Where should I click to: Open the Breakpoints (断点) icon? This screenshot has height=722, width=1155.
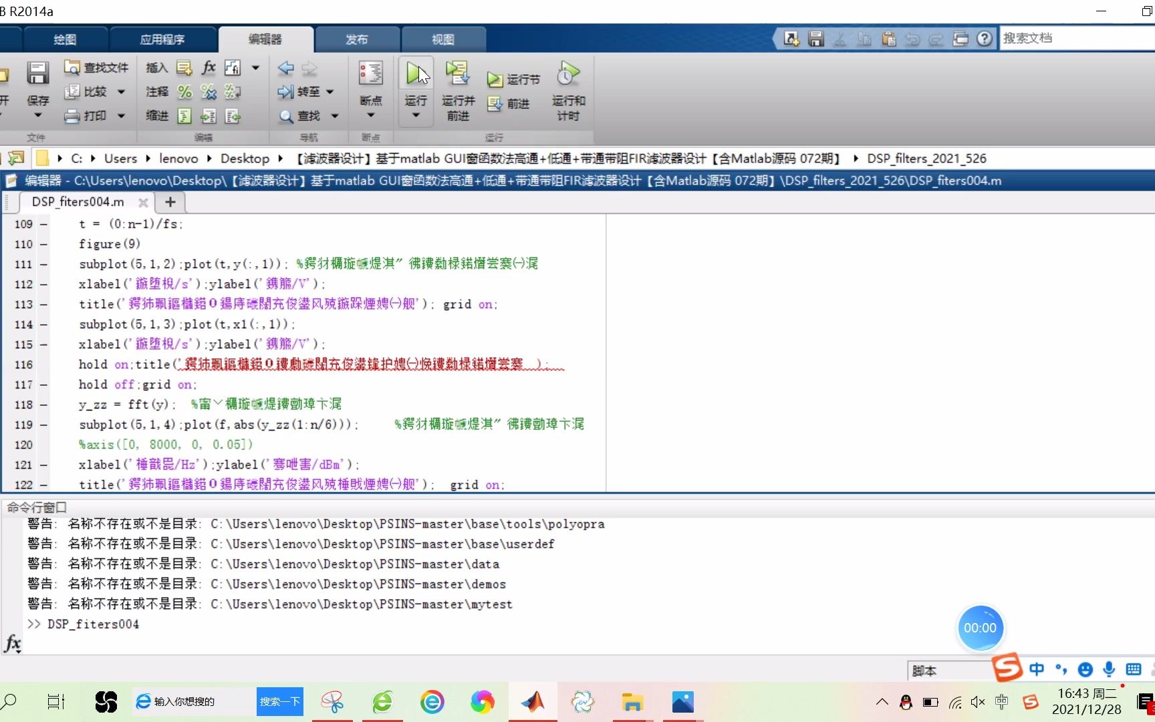(x=370, y=74)
